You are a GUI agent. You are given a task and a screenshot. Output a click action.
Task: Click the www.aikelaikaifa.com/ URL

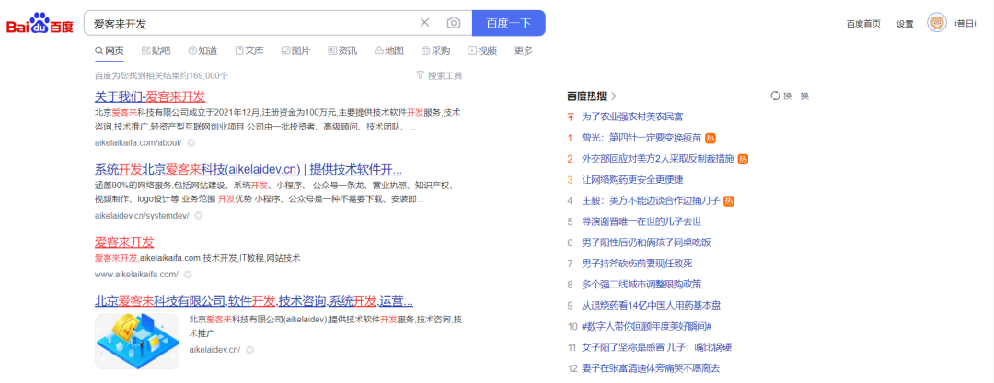[x=136, y=274]
